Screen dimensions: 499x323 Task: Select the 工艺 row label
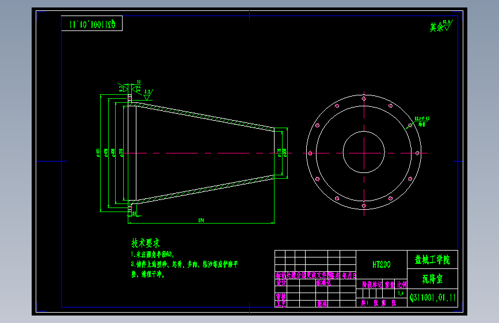(x=281, y=304)
